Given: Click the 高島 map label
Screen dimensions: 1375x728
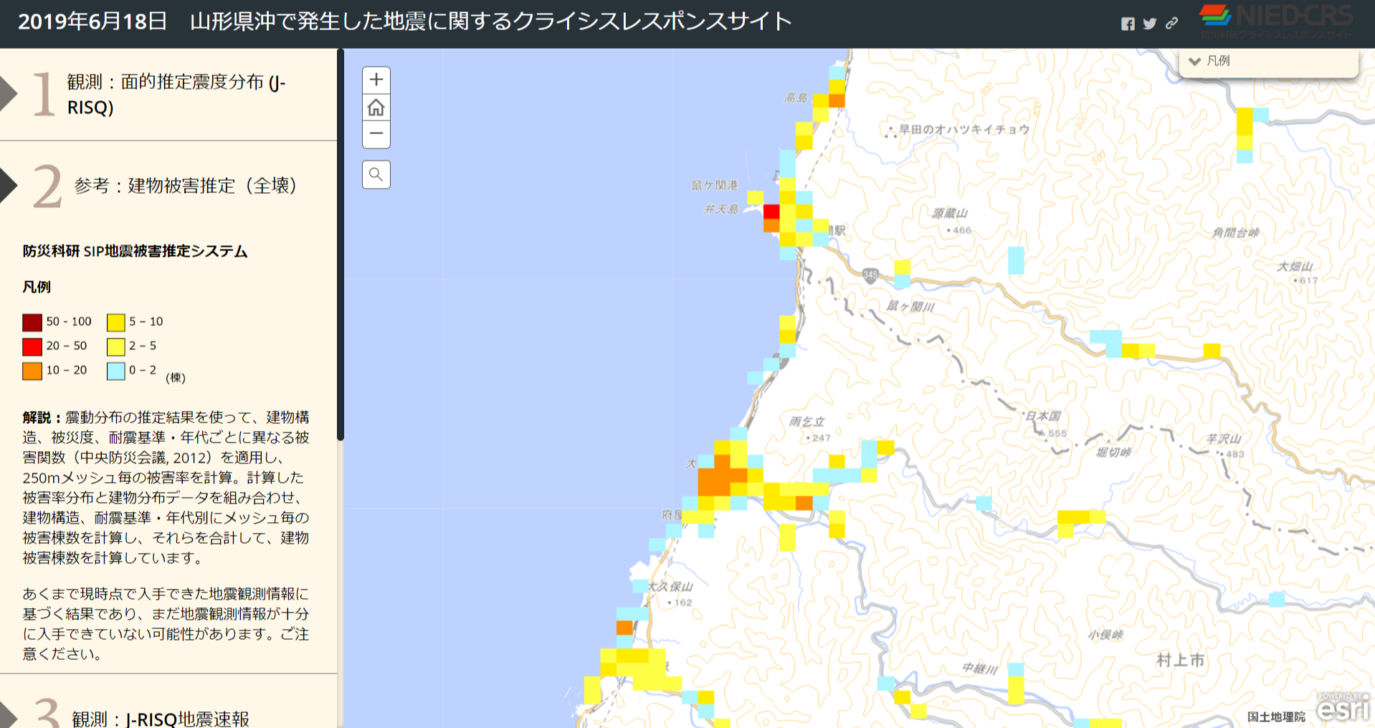Looking at the screenshot, I should [796, 98].
